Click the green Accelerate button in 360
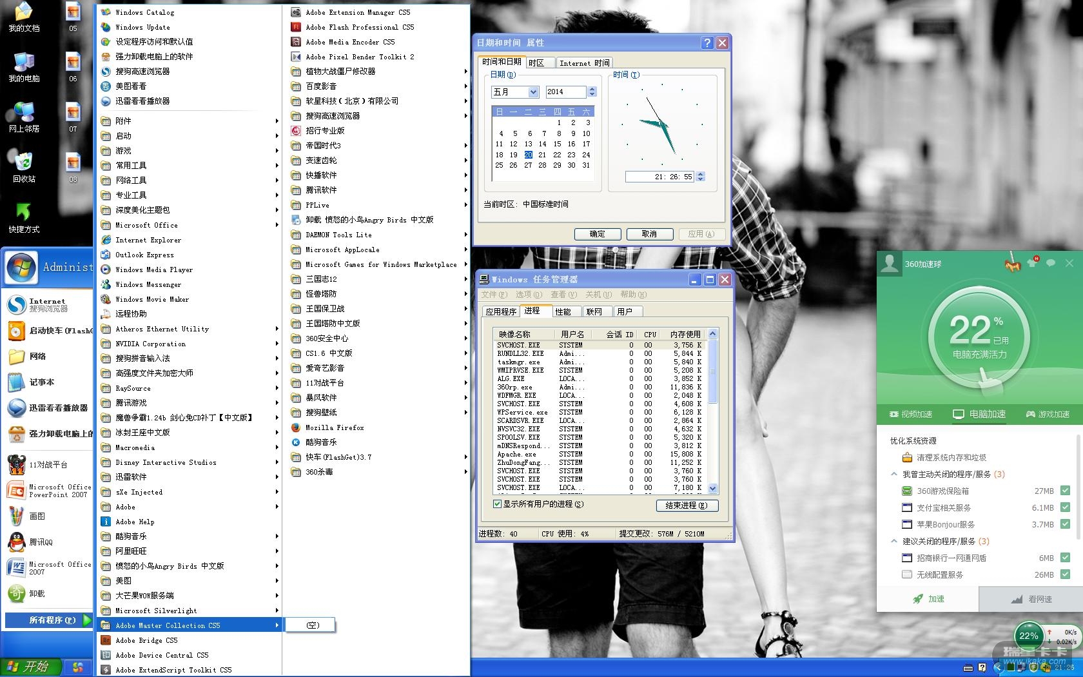Image resolution: width=1083 pixels, height=677 pixels. (x=928, y=599)
